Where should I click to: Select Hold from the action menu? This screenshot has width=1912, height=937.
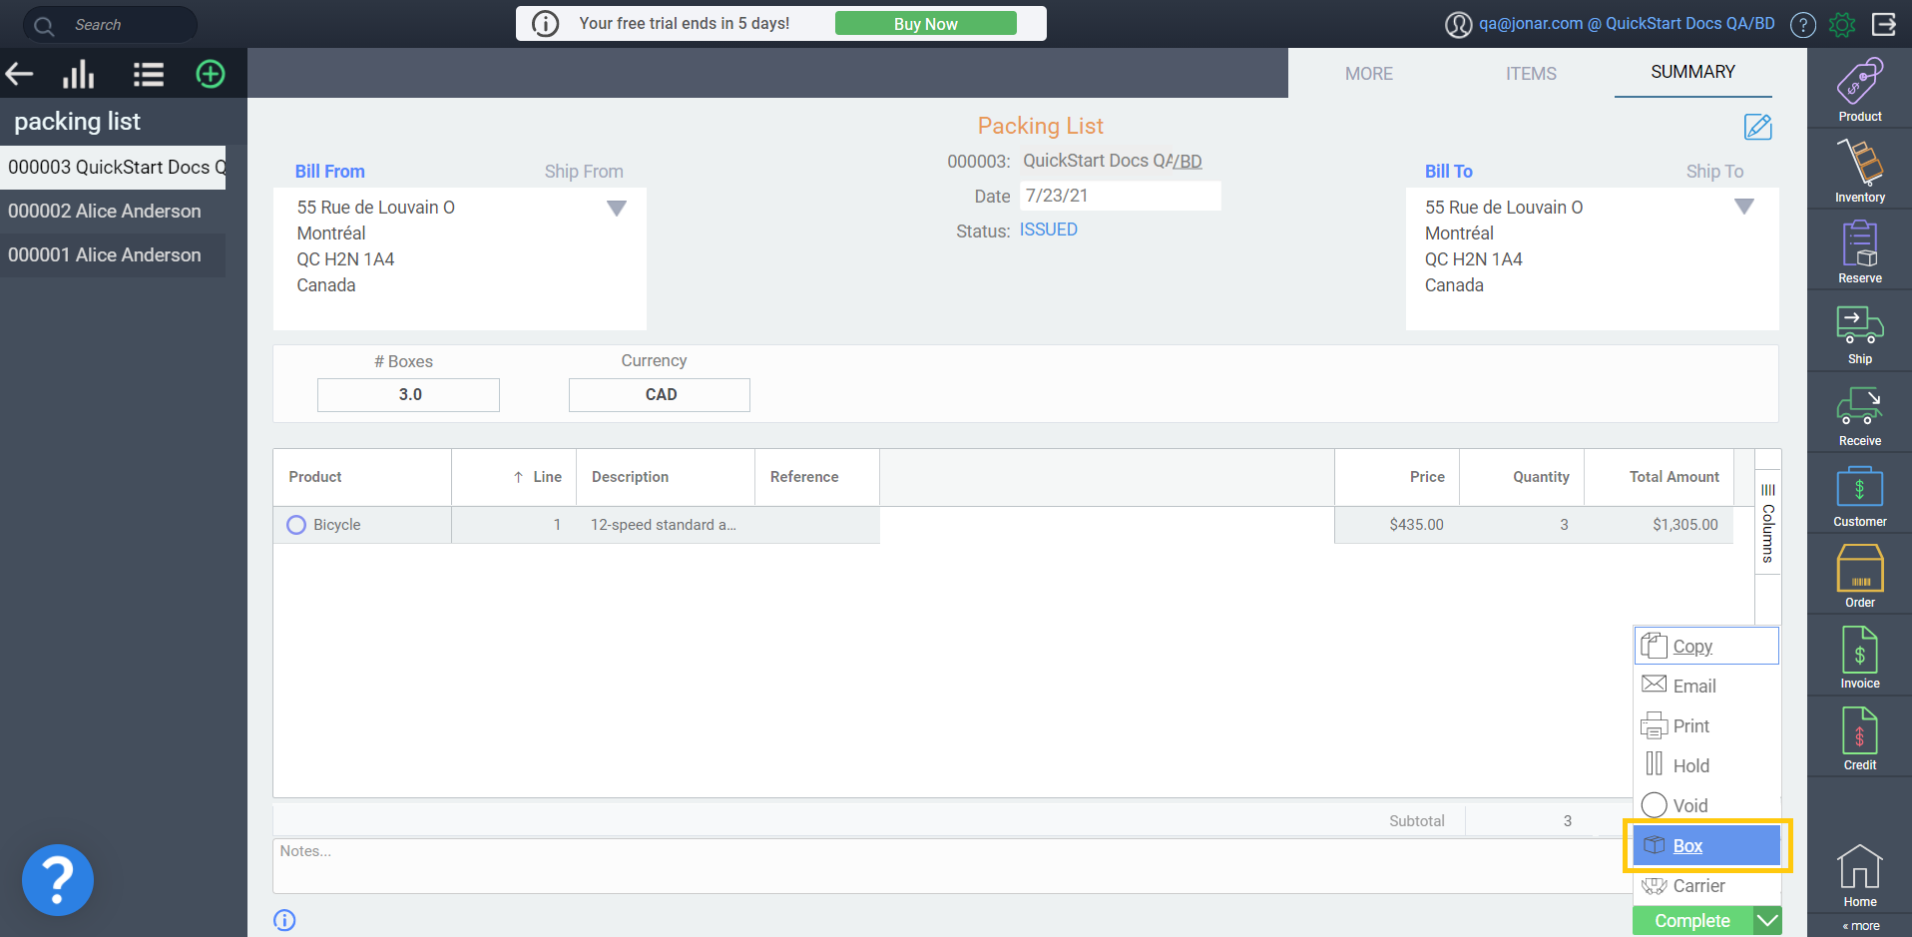click(x=1706, y=765)
